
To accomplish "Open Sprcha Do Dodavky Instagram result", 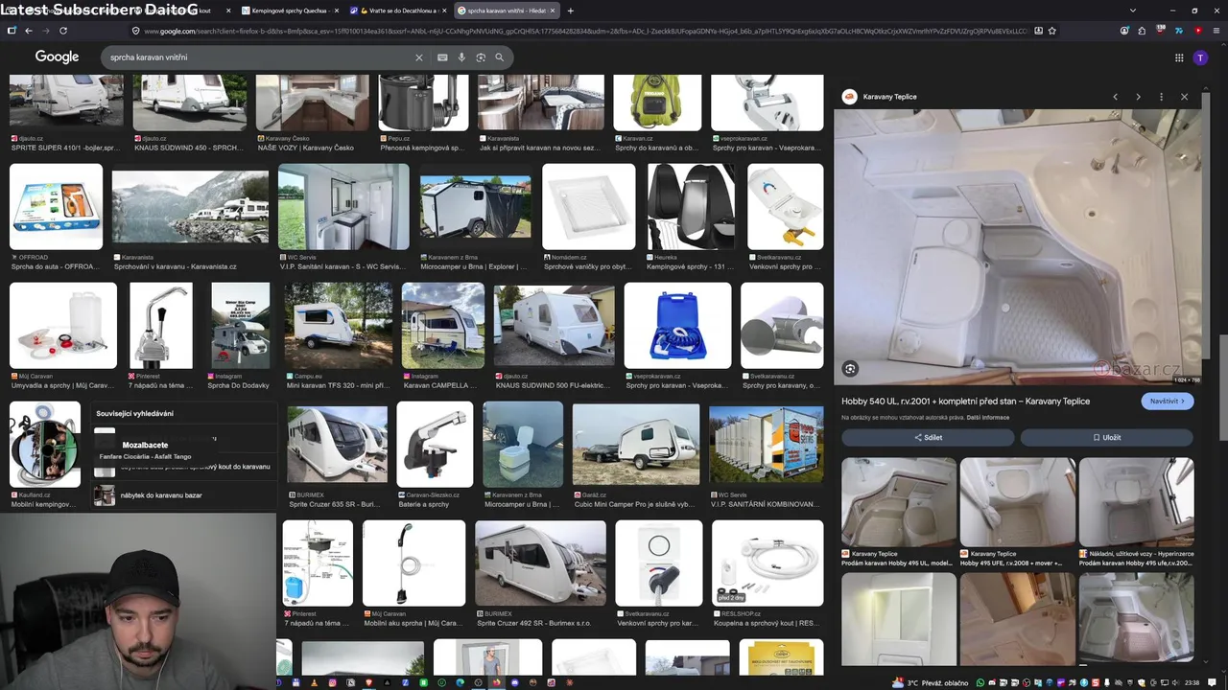I will tap(240, 335).
